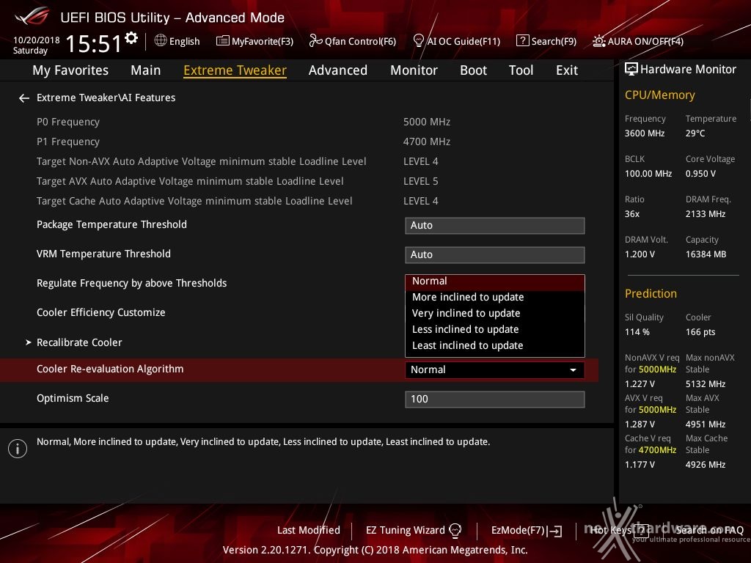The height and width of the screenshot is (563, 751).
Task: Select the Extreme Tweaker tab
Action: 235,70
